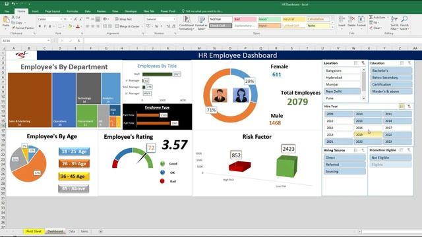Clear the Location slicer filter
The width and height of the screenshot is (422, 237).
363,63
